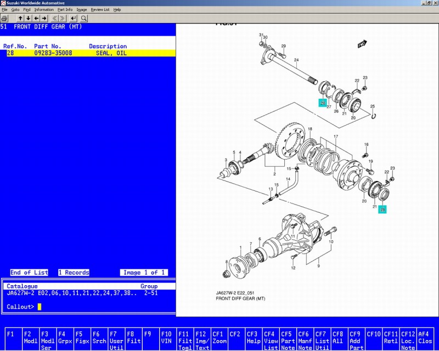Click the Image 1 of 1 label

pyautogui.click(x=144, y=273)
